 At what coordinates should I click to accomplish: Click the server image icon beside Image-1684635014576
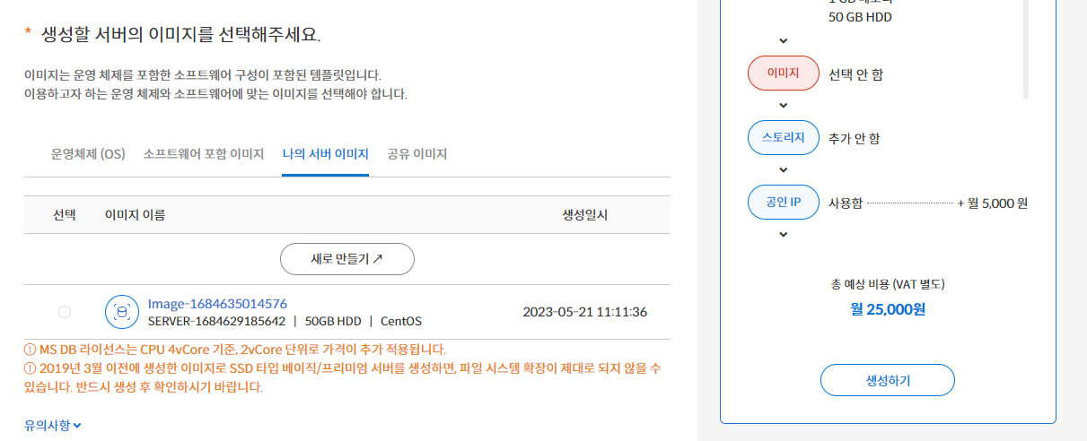120,312
